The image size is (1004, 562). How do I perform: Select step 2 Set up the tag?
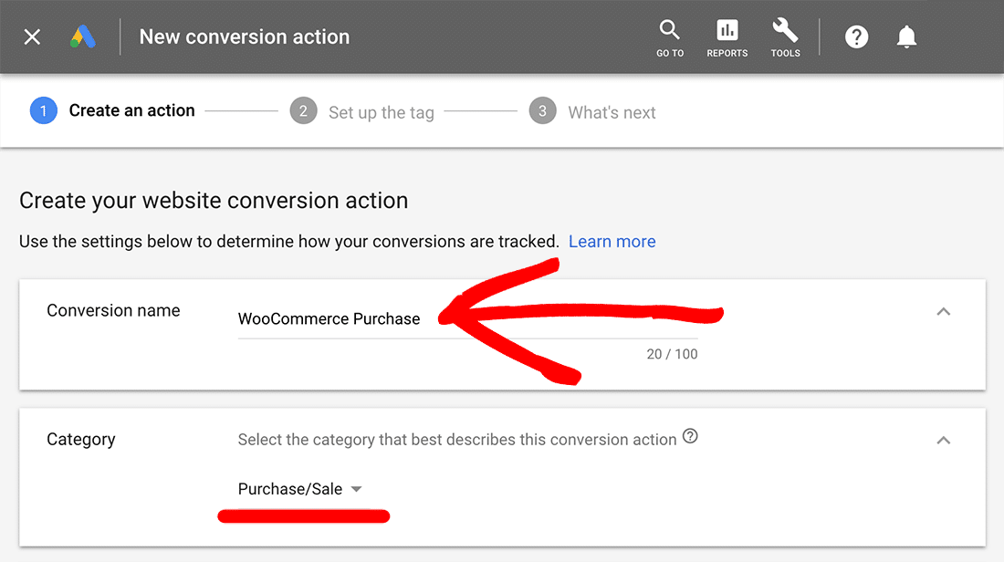tap(362, 111)
